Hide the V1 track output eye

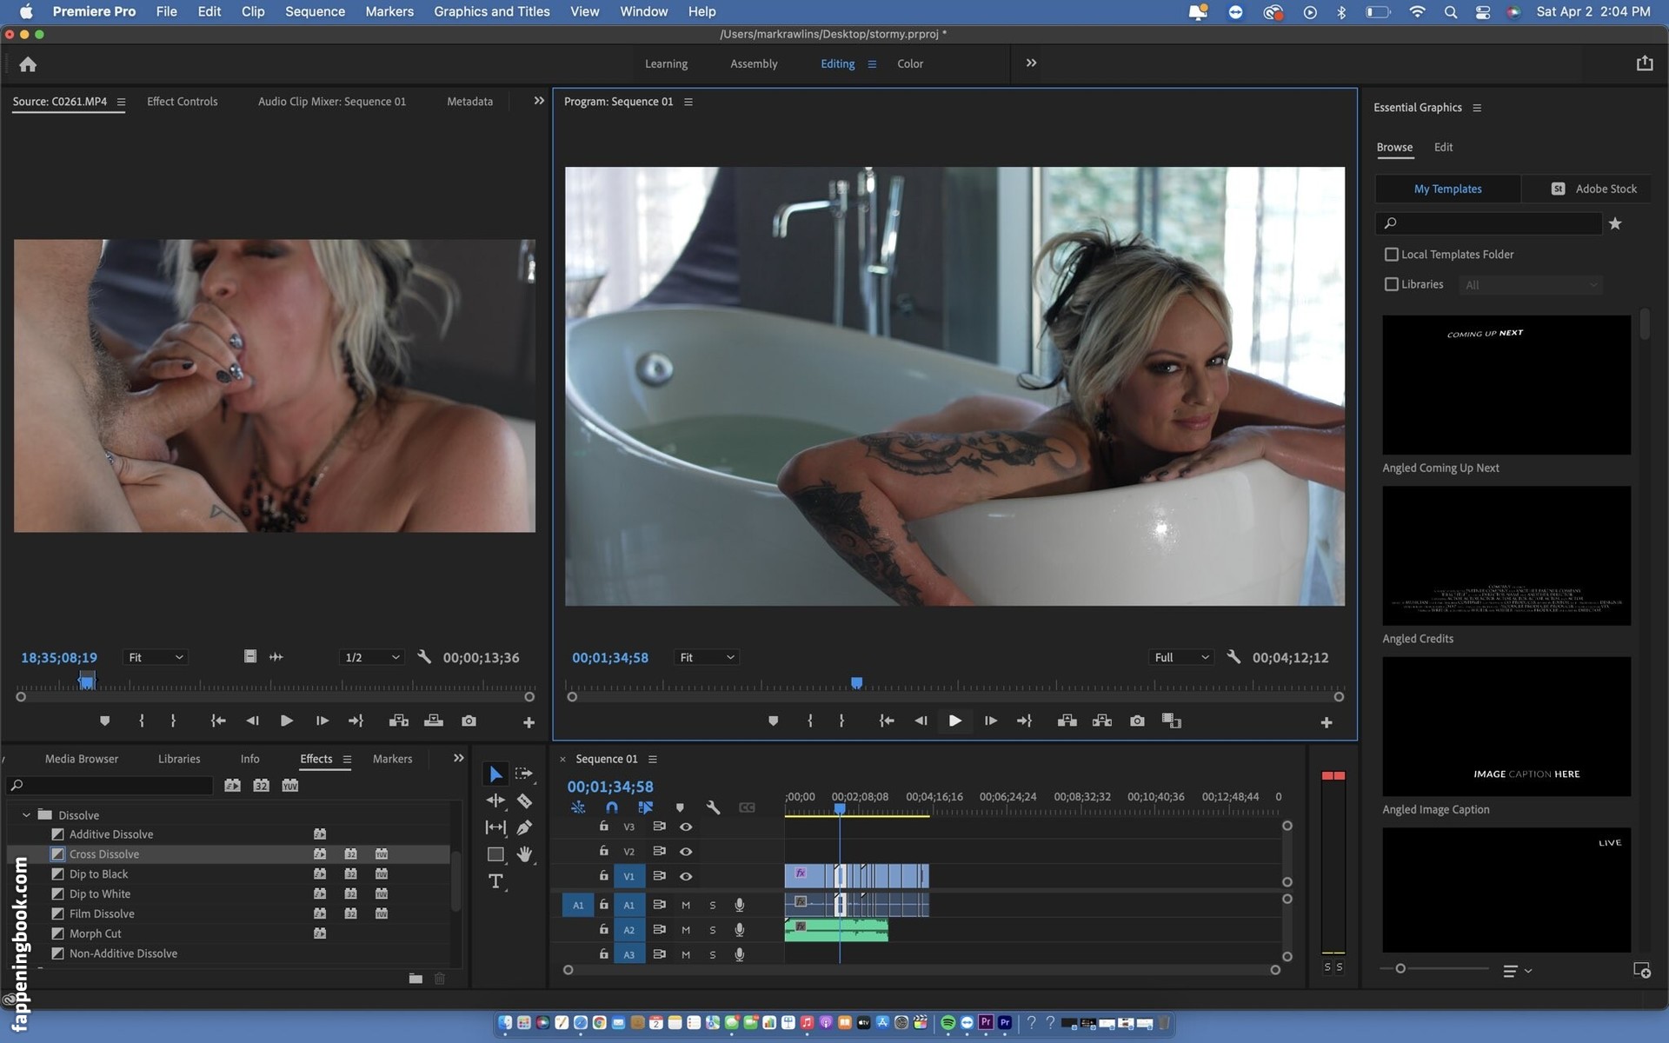coord(686,876)
